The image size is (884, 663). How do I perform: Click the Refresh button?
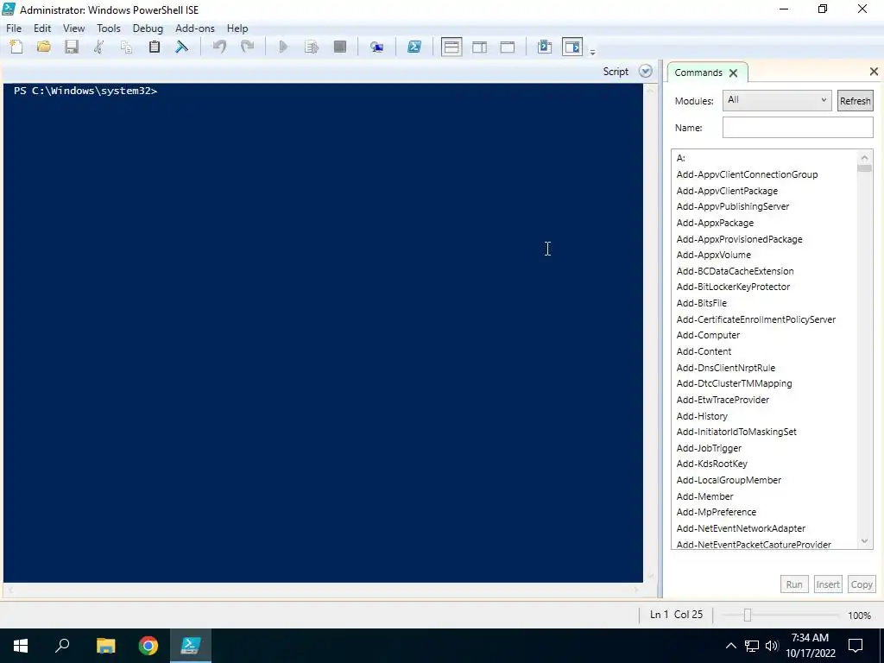[x=855, y=101]
